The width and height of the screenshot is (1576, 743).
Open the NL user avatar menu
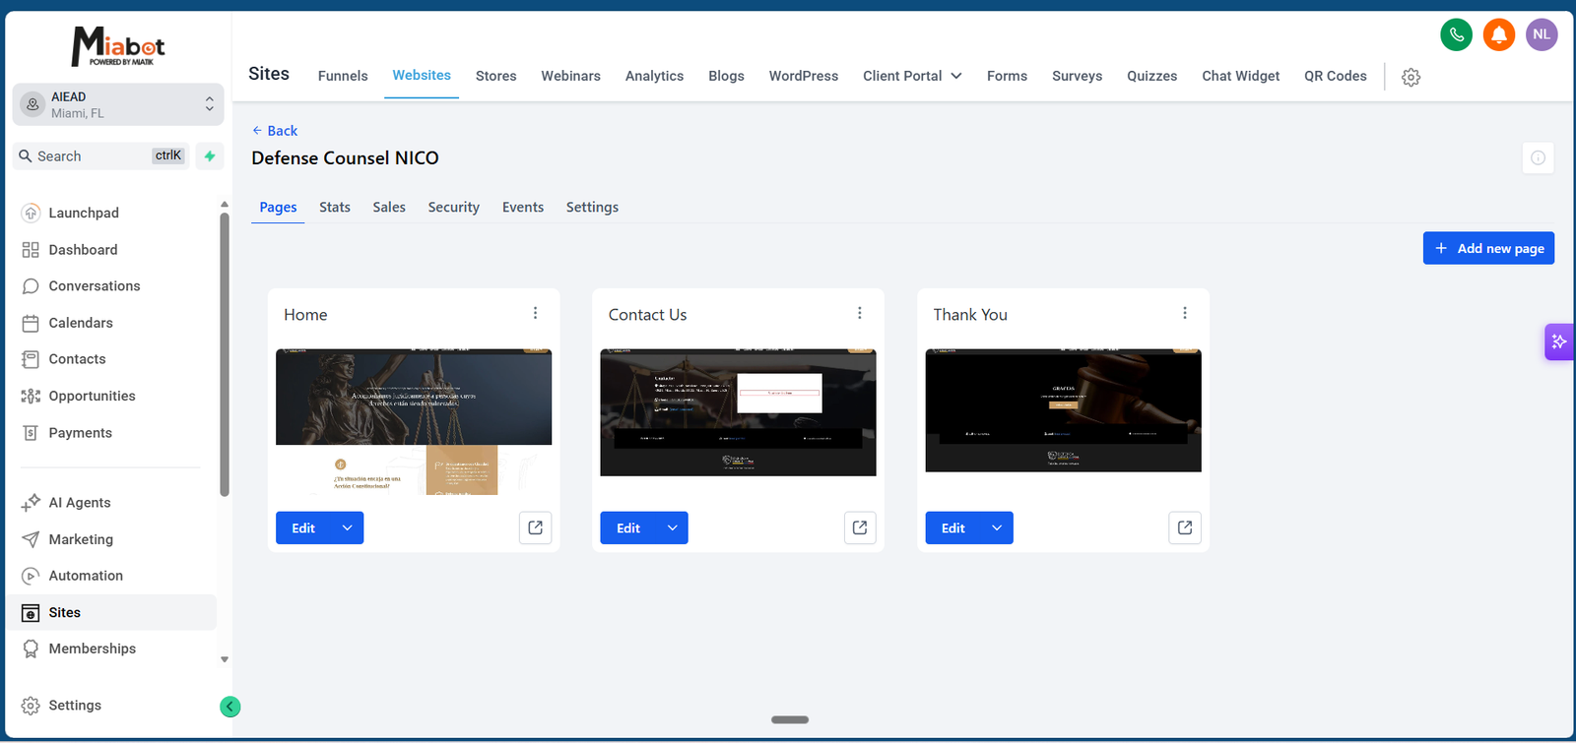coord(1542,34)
